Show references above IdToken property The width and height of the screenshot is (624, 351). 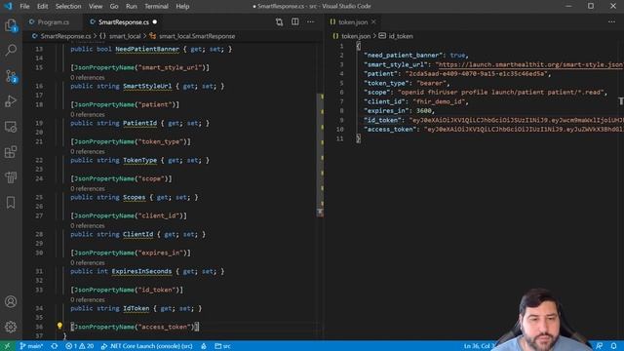pyautogui.click(x=88, y=299)
